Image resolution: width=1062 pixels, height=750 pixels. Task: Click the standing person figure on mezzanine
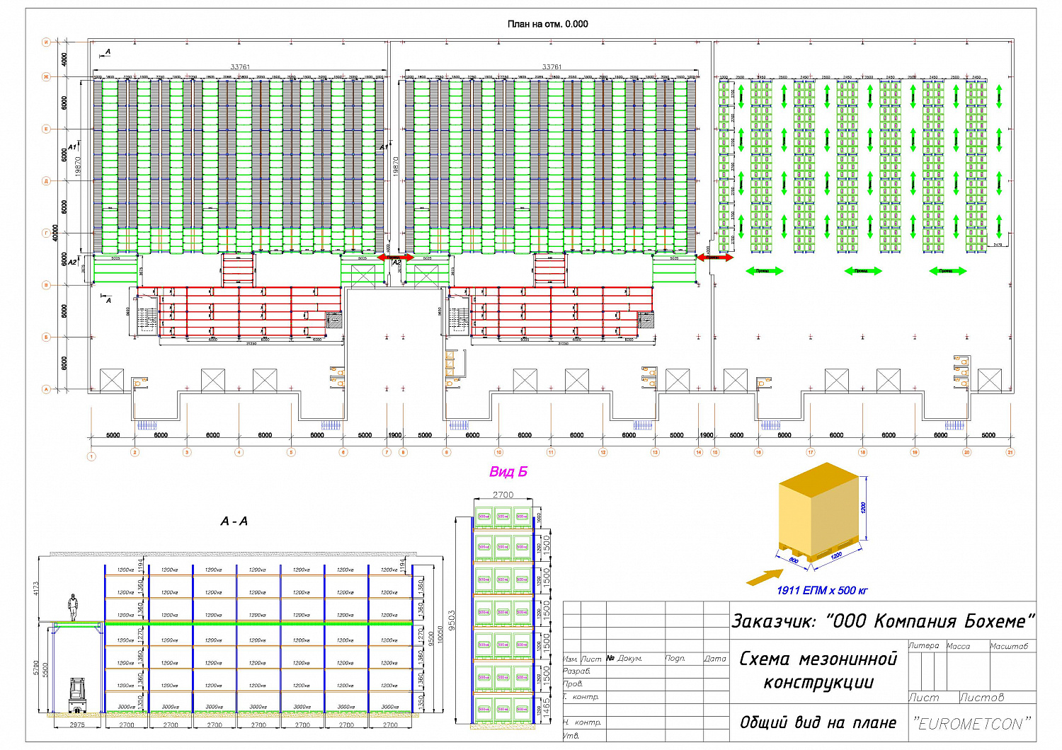[72, 608]
